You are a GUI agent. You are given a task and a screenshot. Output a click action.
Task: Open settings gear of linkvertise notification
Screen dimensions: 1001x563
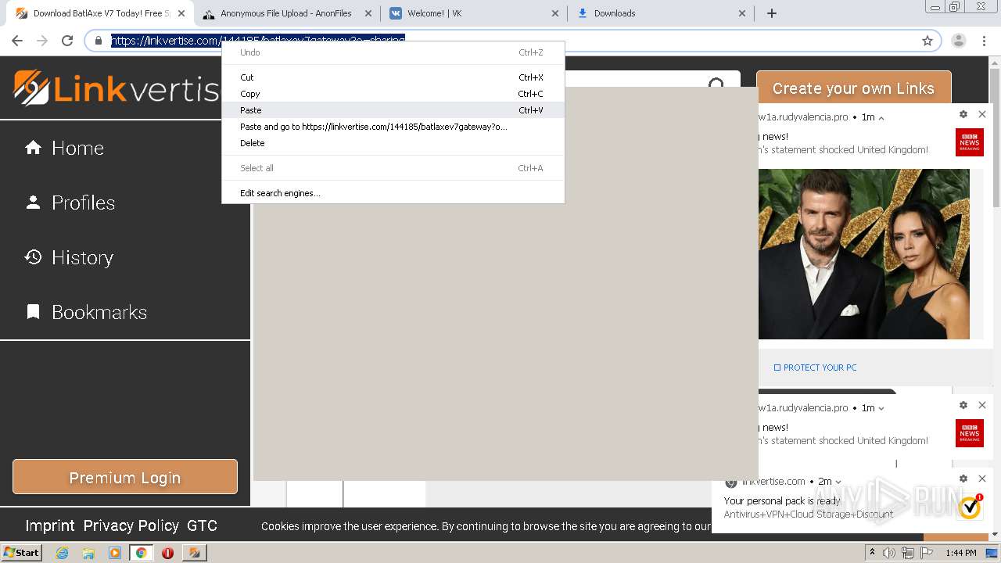click(963, 479)
